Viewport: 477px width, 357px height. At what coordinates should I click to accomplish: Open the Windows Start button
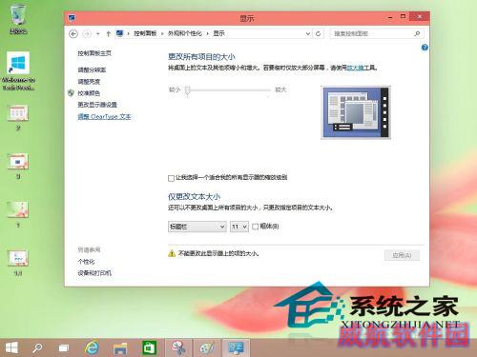click(x=11, y=347)
